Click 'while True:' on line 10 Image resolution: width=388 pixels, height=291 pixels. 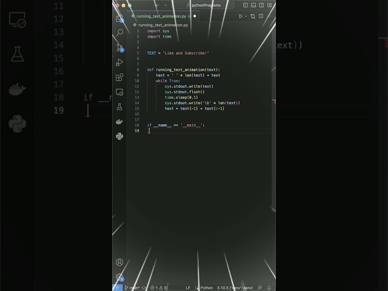[x=168, y=81]
